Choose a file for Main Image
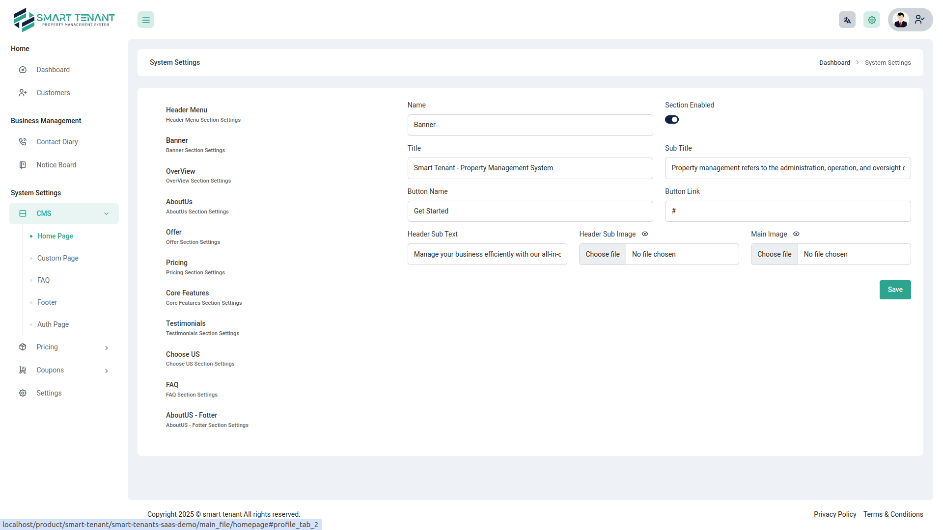The height and width of the screenshot is (530, 943). click(774, 254)
